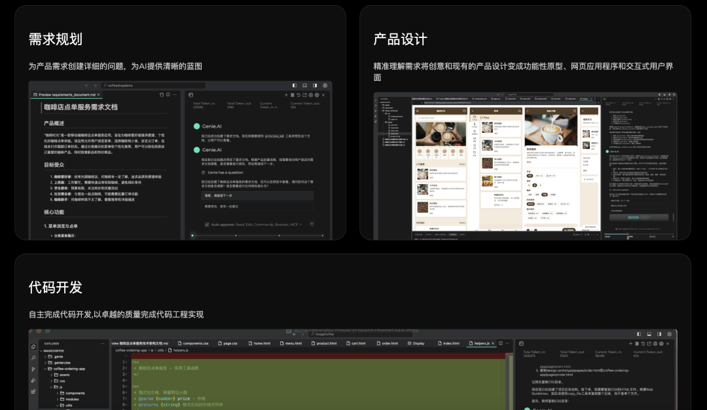Viewport: 707px width, 410px height.
Task: Switch to order.html tab
Action: (x=388, y=343)
